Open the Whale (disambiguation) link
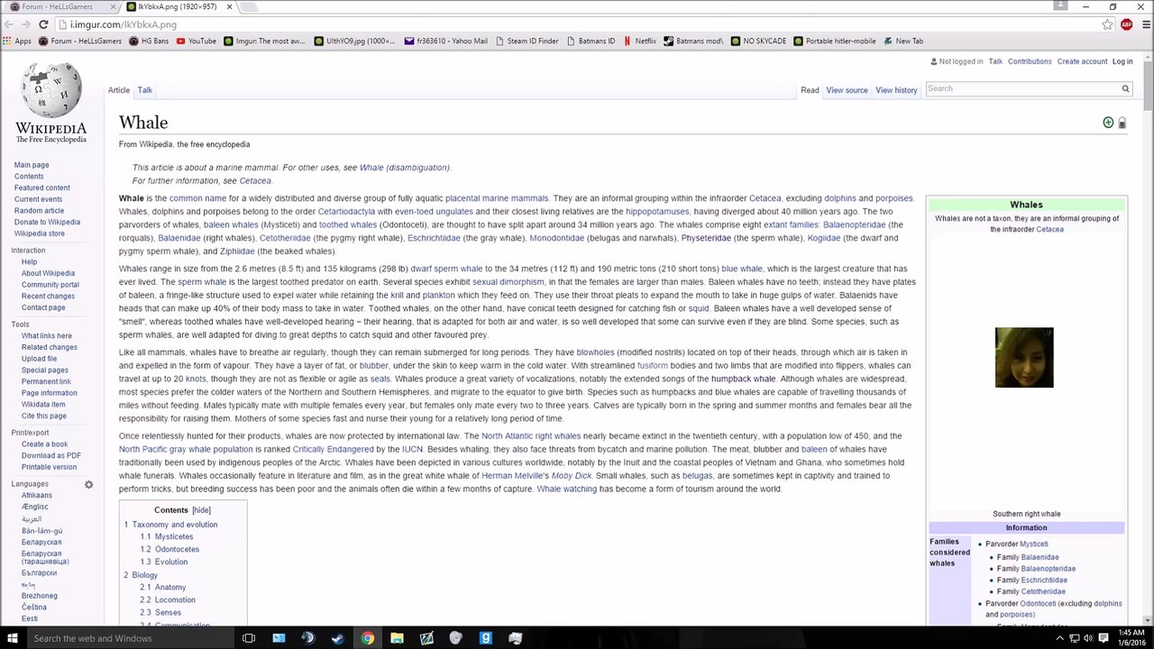This screenshot has width=1154, height=649. [404, 168]
